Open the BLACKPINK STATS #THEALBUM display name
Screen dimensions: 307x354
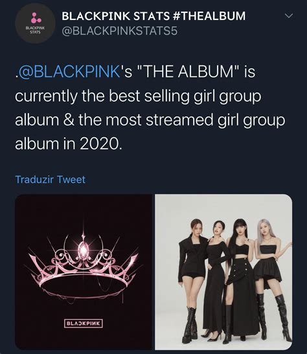[153, 16]
